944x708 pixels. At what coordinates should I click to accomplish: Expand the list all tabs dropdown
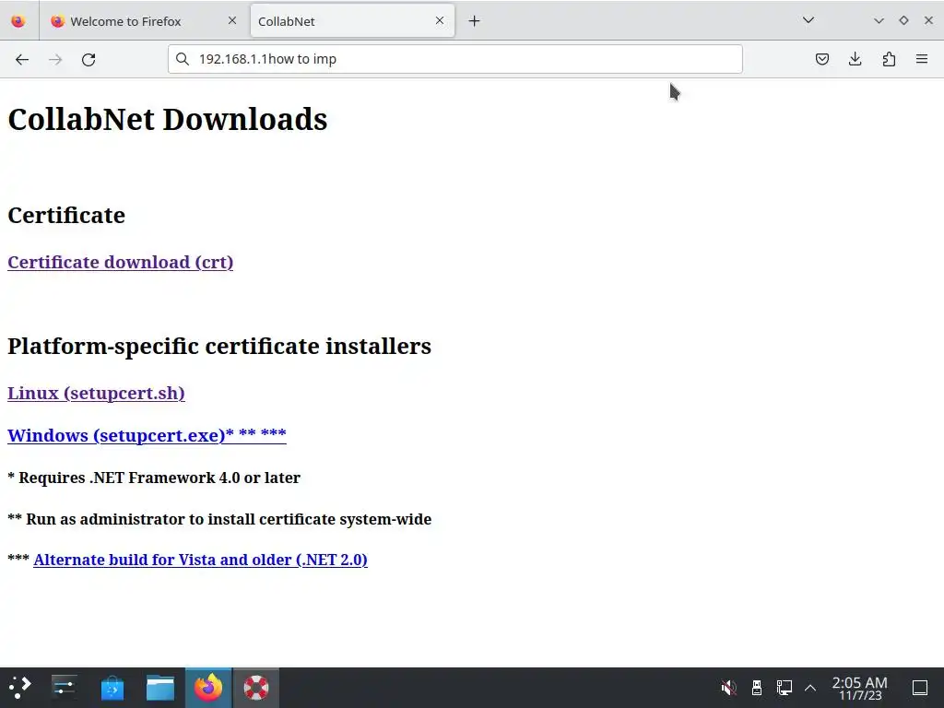coord(808,20)
